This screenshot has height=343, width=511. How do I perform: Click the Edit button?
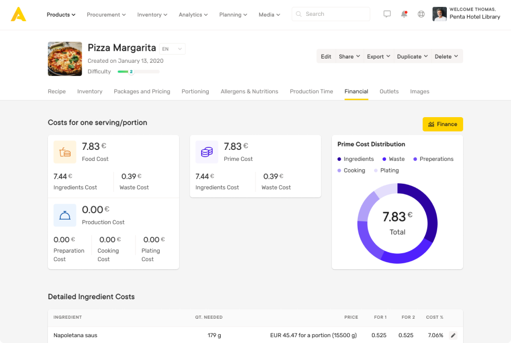point(326,56)
